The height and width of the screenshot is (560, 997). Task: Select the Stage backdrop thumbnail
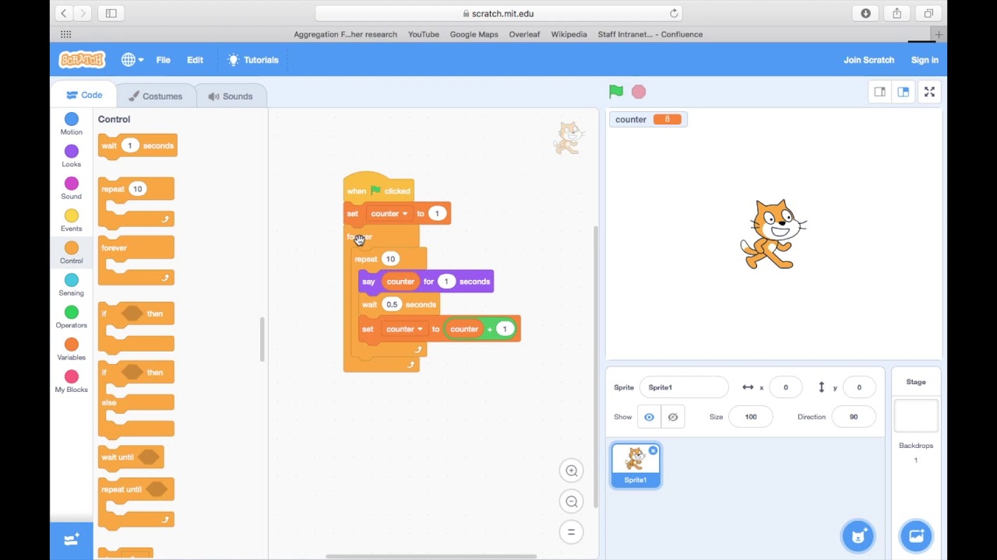(916, 416)
